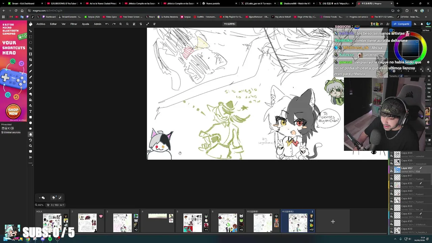The width and height of the screenshot is (432, 243).
Task: Open the Editar menu
Action: (x=53, y=24)
